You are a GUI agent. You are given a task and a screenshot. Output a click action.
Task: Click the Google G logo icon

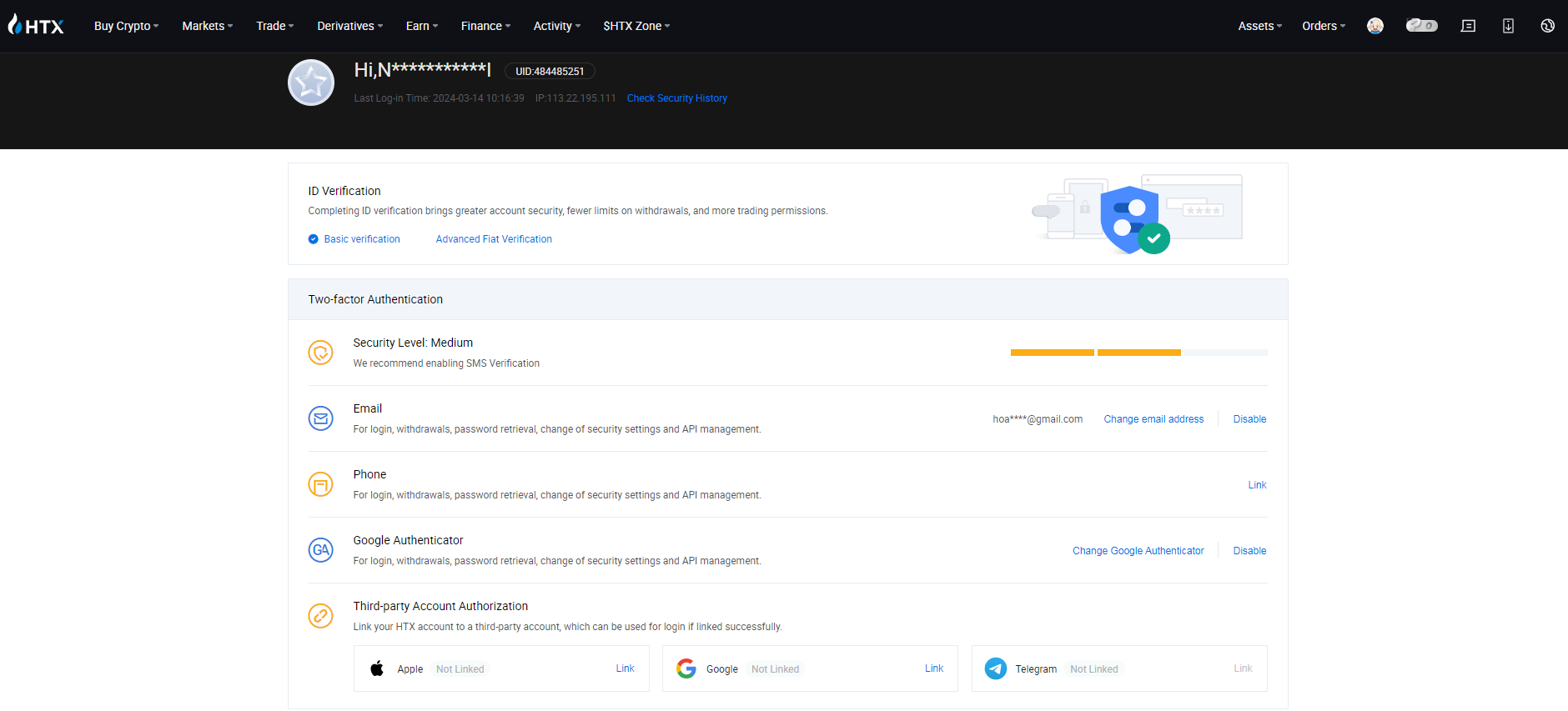click(686, 668)
